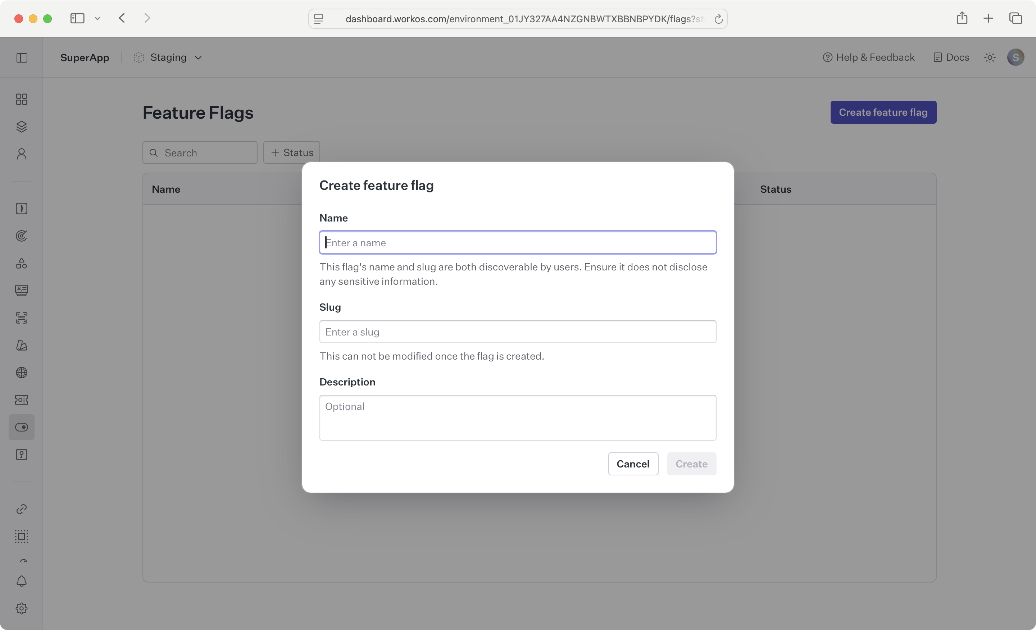Open the Organizations layers icon in sidebar
This screenshot has height=630, width=1036.
coord(22,127)
